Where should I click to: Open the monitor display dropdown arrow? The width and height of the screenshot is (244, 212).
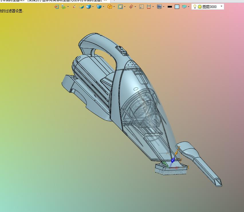coord(164,7)
